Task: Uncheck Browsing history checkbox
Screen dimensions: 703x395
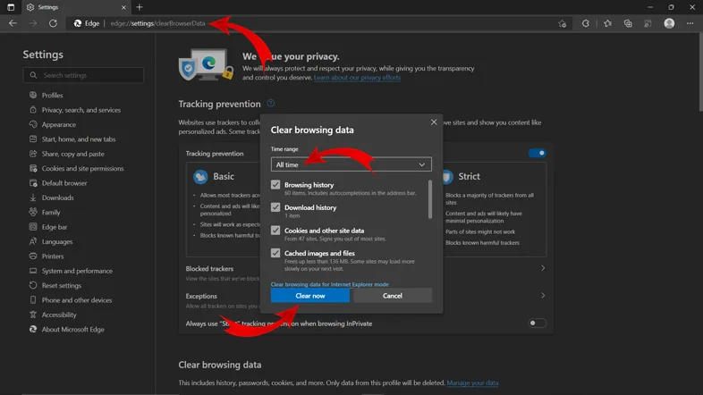Action: coord(275,184)
